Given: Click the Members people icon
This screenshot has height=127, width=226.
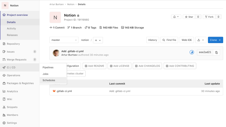Looking at the screenshot, I should pyautogui.click(x=4, y=115).
